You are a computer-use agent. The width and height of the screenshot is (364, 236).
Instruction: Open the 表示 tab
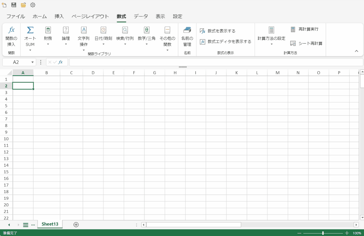click(160, 16)
